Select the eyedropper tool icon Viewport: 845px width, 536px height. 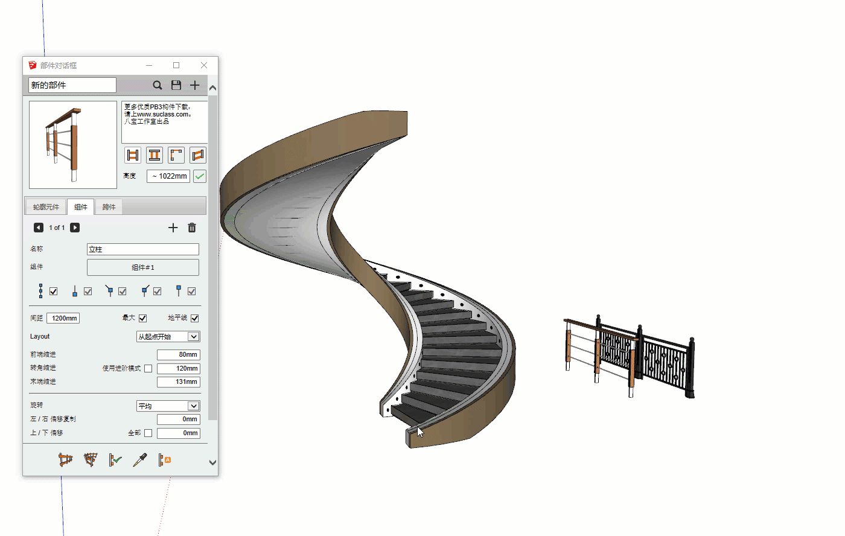140,460
